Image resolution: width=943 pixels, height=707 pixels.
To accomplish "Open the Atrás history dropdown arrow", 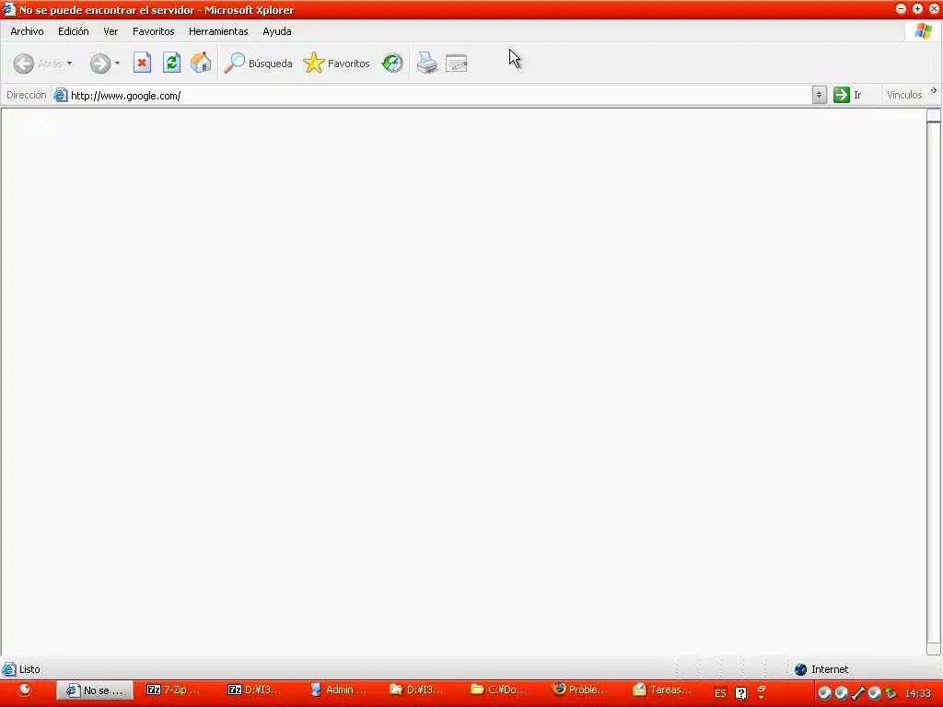I will (70, 64).
